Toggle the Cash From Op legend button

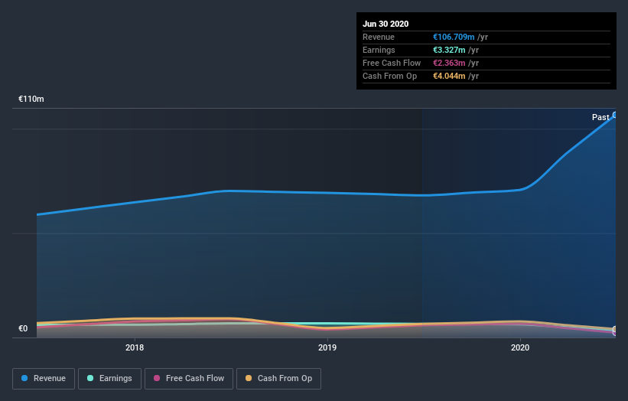(278, 379)
